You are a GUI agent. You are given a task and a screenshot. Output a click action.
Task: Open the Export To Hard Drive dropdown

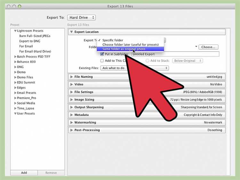(81, 18)
